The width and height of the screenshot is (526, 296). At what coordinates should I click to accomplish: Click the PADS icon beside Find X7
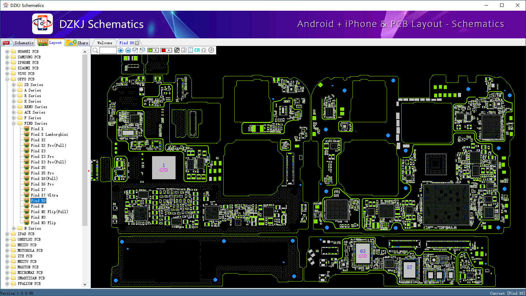(27, 190)
